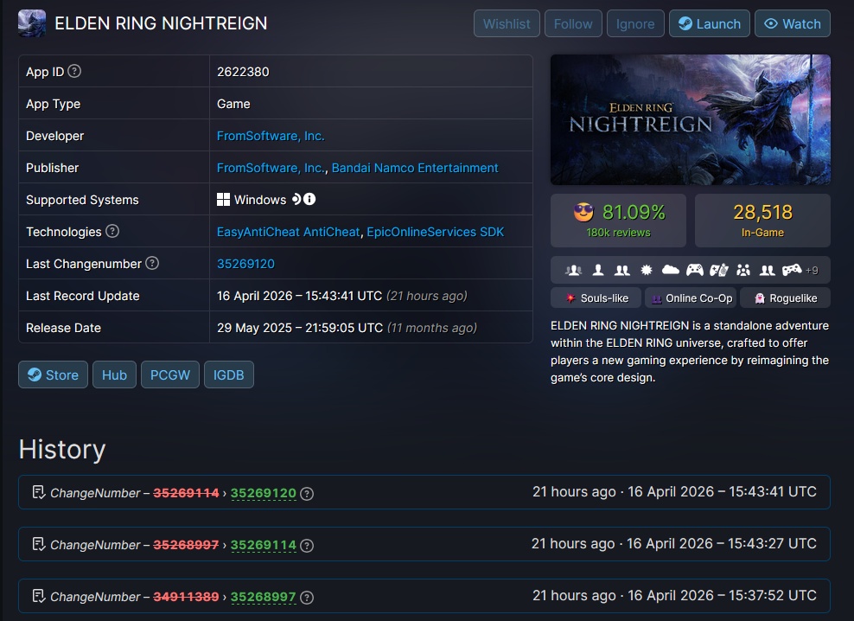Click the History section heading
Screen dimensions: 854x621
pos(62,449)
